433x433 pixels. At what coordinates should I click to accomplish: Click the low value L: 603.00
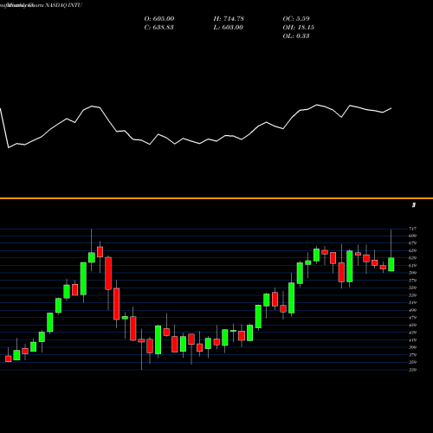pyautogui.click(x=228, y=28)
